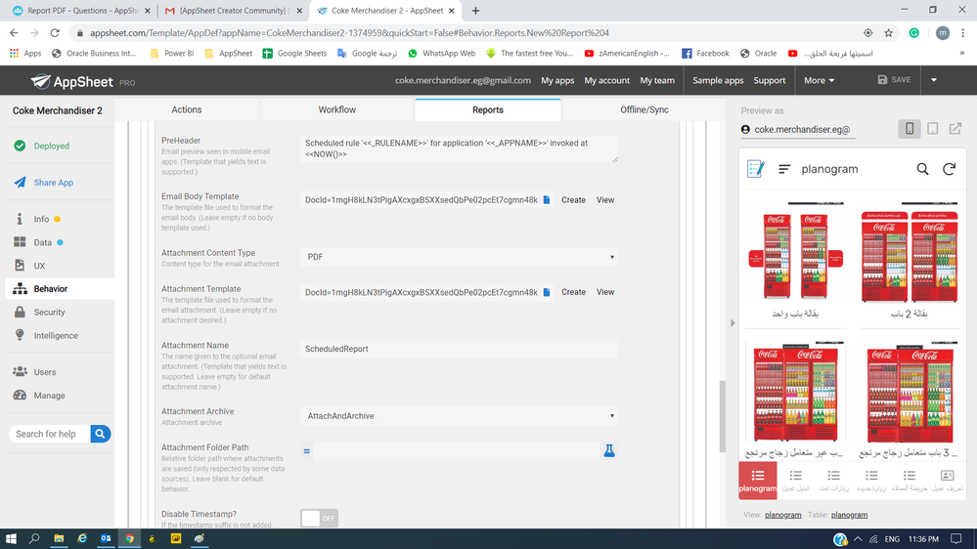This screenshot has height=549, width=977.
Task: Click the search icon in app preview
Action: [x=923, y=169]
